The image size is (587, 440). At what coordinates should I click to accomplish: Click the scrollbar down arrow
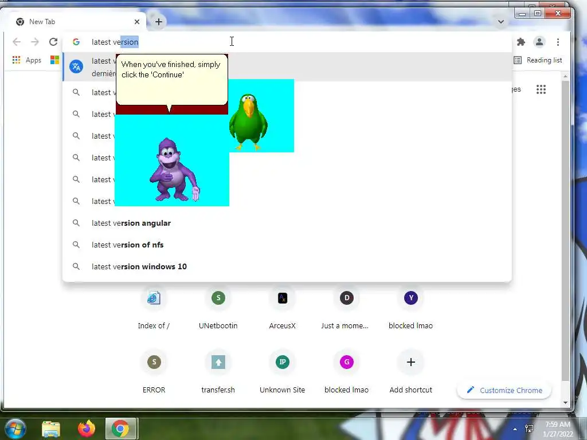coord(565,403)
